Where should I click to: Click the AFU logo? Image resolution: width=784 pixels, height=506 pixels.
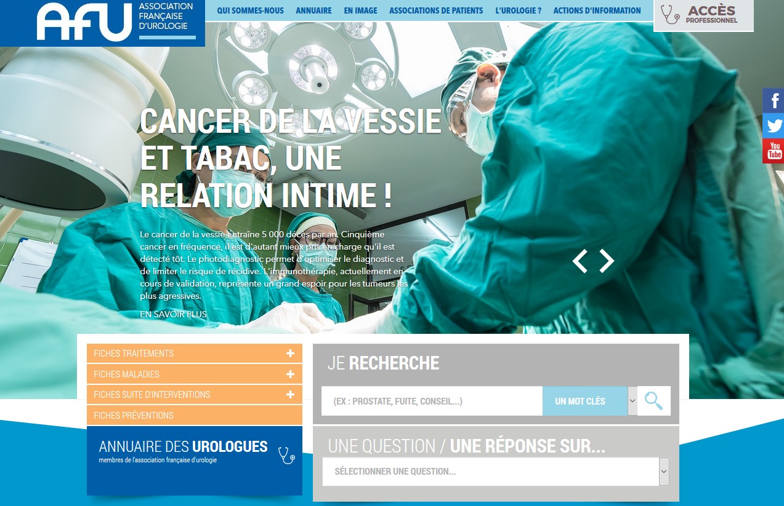(x=84, y=22)
